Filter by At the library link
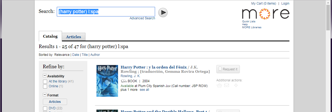The height and width of the screenshot is (112, 332). tap(58, 81)
